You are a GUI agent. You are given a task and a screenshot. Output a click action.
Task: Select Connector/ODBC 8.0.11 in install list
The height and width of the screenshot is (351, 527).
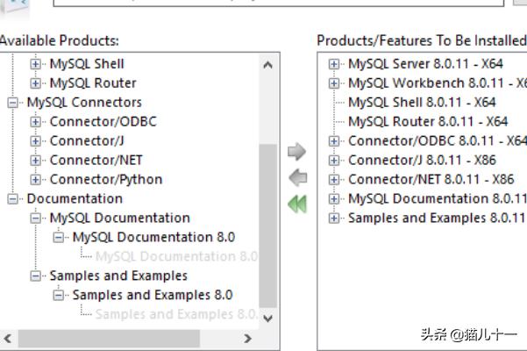[438, 141]
